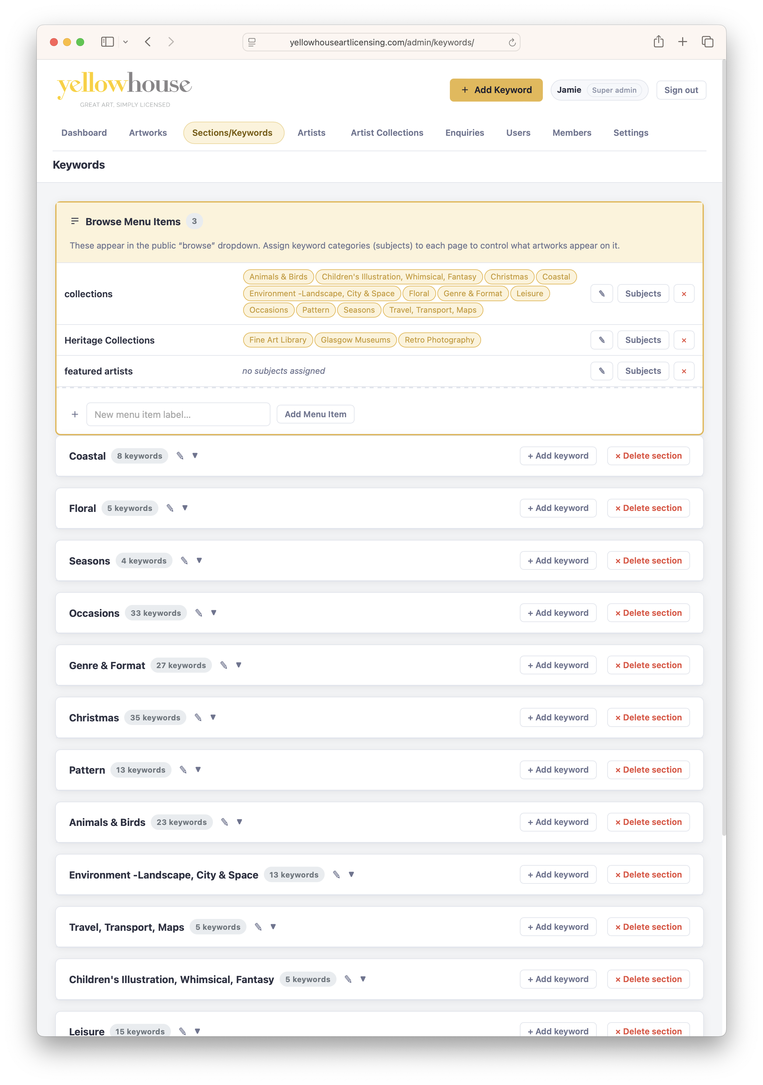Open Subjects for Heritage Collections

[643, 340]
